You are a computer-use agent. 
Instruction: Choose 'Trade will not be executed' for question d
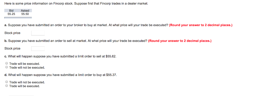(x=6, y=82)
